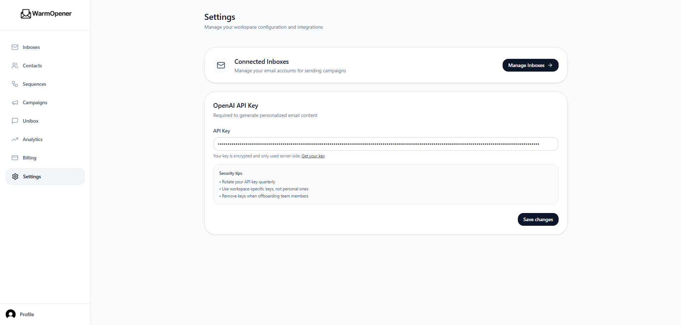
Task: Click the Manage Inboxes button
Action: (x=530, y=65)
